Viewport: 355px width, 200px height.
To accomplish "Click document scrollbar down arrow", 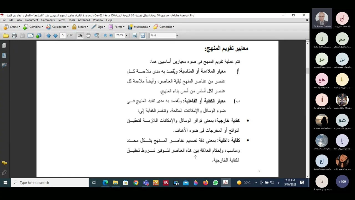I will click(307, 176).
